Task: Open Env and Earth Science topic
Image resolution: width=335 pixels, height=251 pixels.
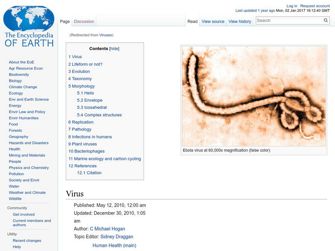Action: 28,99
